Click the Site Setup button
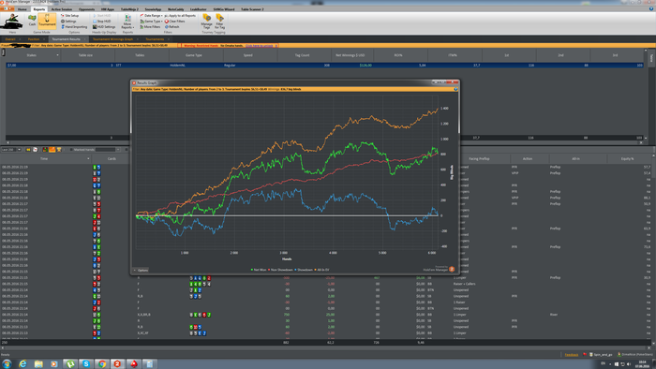This screenshot has width=656, height=369. (x=69, y=16)
